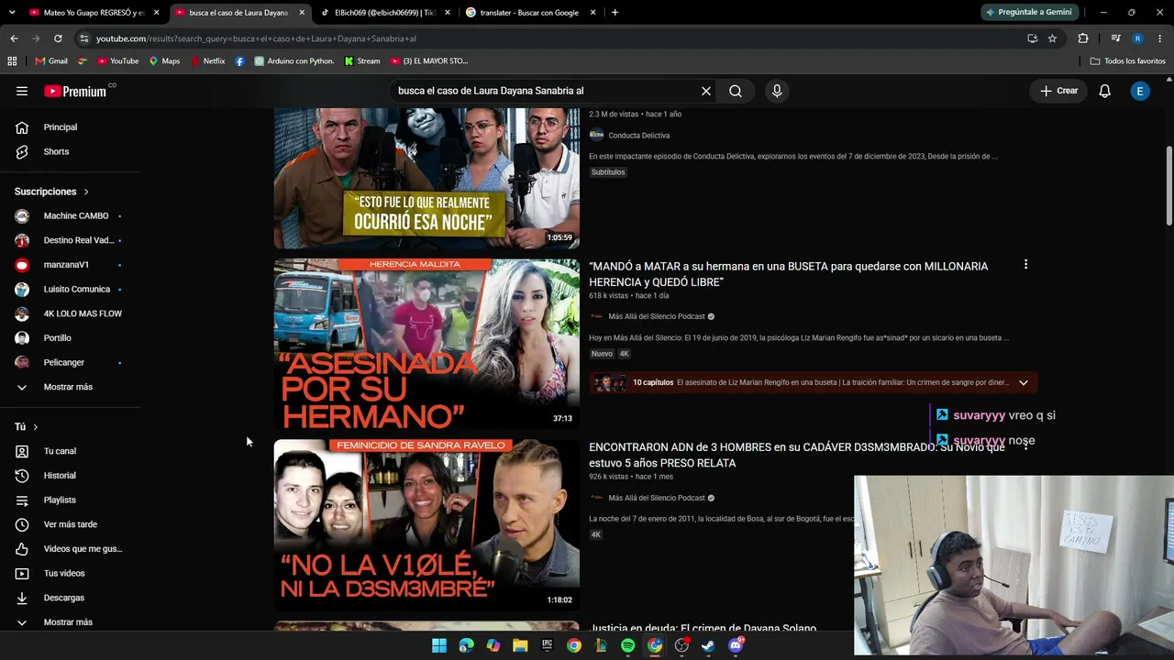Click Pregúntale a Gemini button
The height and width of the screenshot is (660, 1174).
(1028, 13)
